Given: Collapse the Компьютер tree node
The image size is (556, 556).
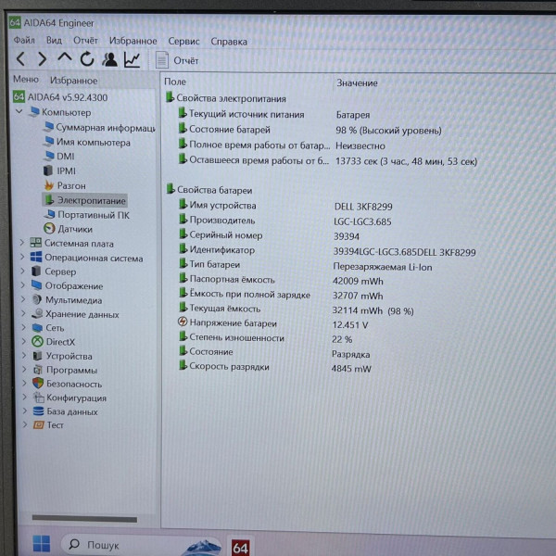Looking at the screenshot, I should click(19, 111).
